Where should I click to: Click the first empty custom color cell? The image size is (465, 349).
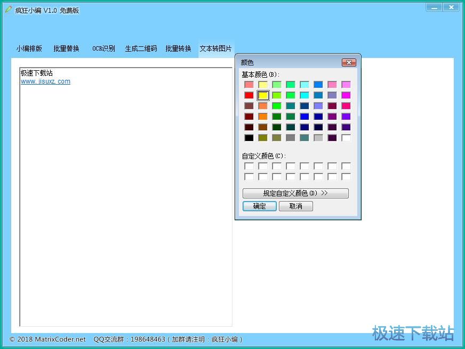click(x=249, y=166)
